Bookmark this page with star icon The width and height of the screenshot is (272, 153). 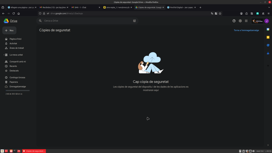pos(220,13)
